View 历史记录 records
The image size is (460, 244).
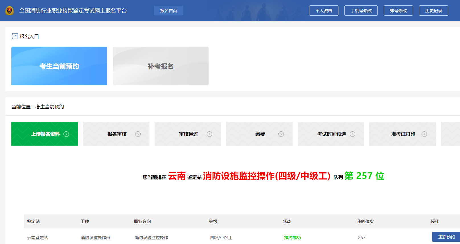click(x=434, y=11)
